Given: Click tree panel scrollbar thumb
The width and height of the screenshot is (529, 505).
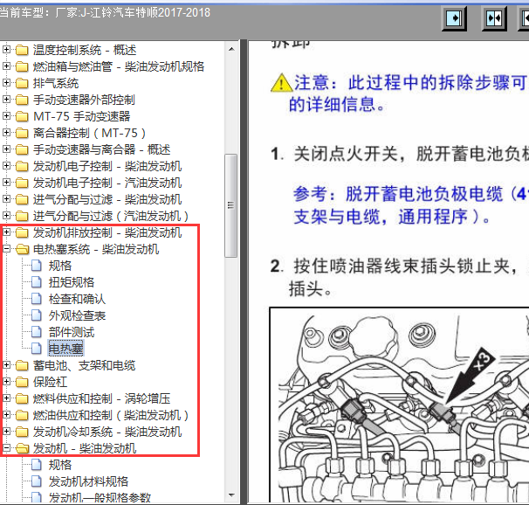Looking at the screenshot, I should point(231,205).
